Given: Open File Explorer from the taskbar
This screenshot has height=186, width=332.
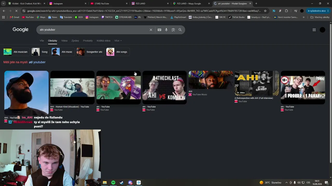Looking at the screenshot, I should pyautogui.click(x=105, y=183).
